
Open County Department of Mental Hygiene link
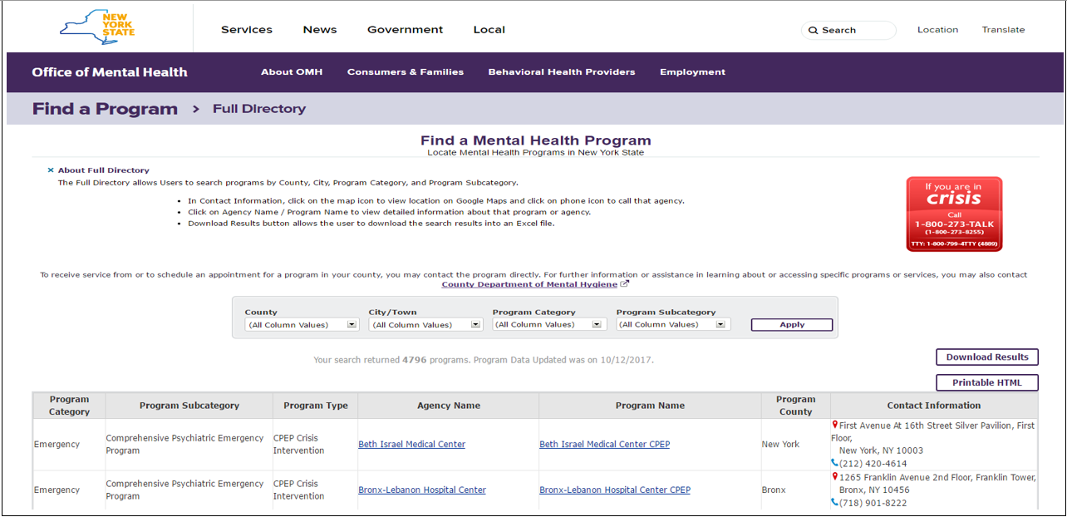529,284
